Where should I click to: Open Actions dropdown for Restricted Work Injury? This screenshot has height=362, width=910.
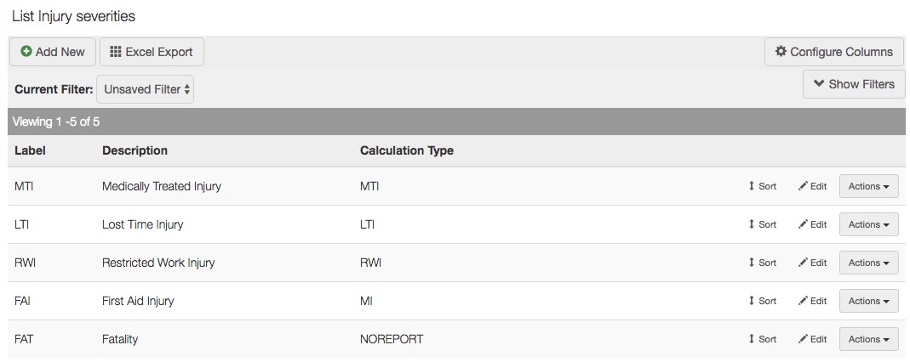(868, 263)
